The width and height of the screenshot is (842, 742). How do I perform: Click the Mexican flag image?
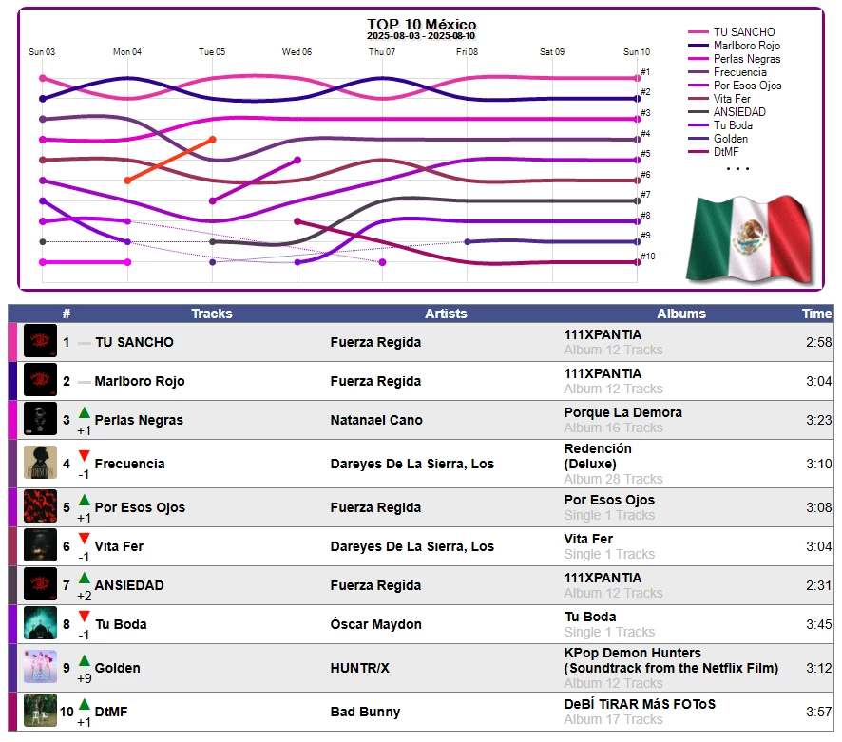click(750, 240)
